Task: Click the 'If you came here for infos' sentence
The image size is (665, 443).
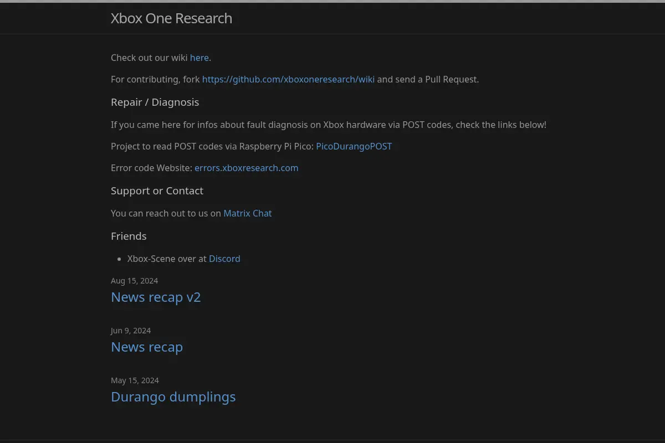Action: [x=329, y=125]
